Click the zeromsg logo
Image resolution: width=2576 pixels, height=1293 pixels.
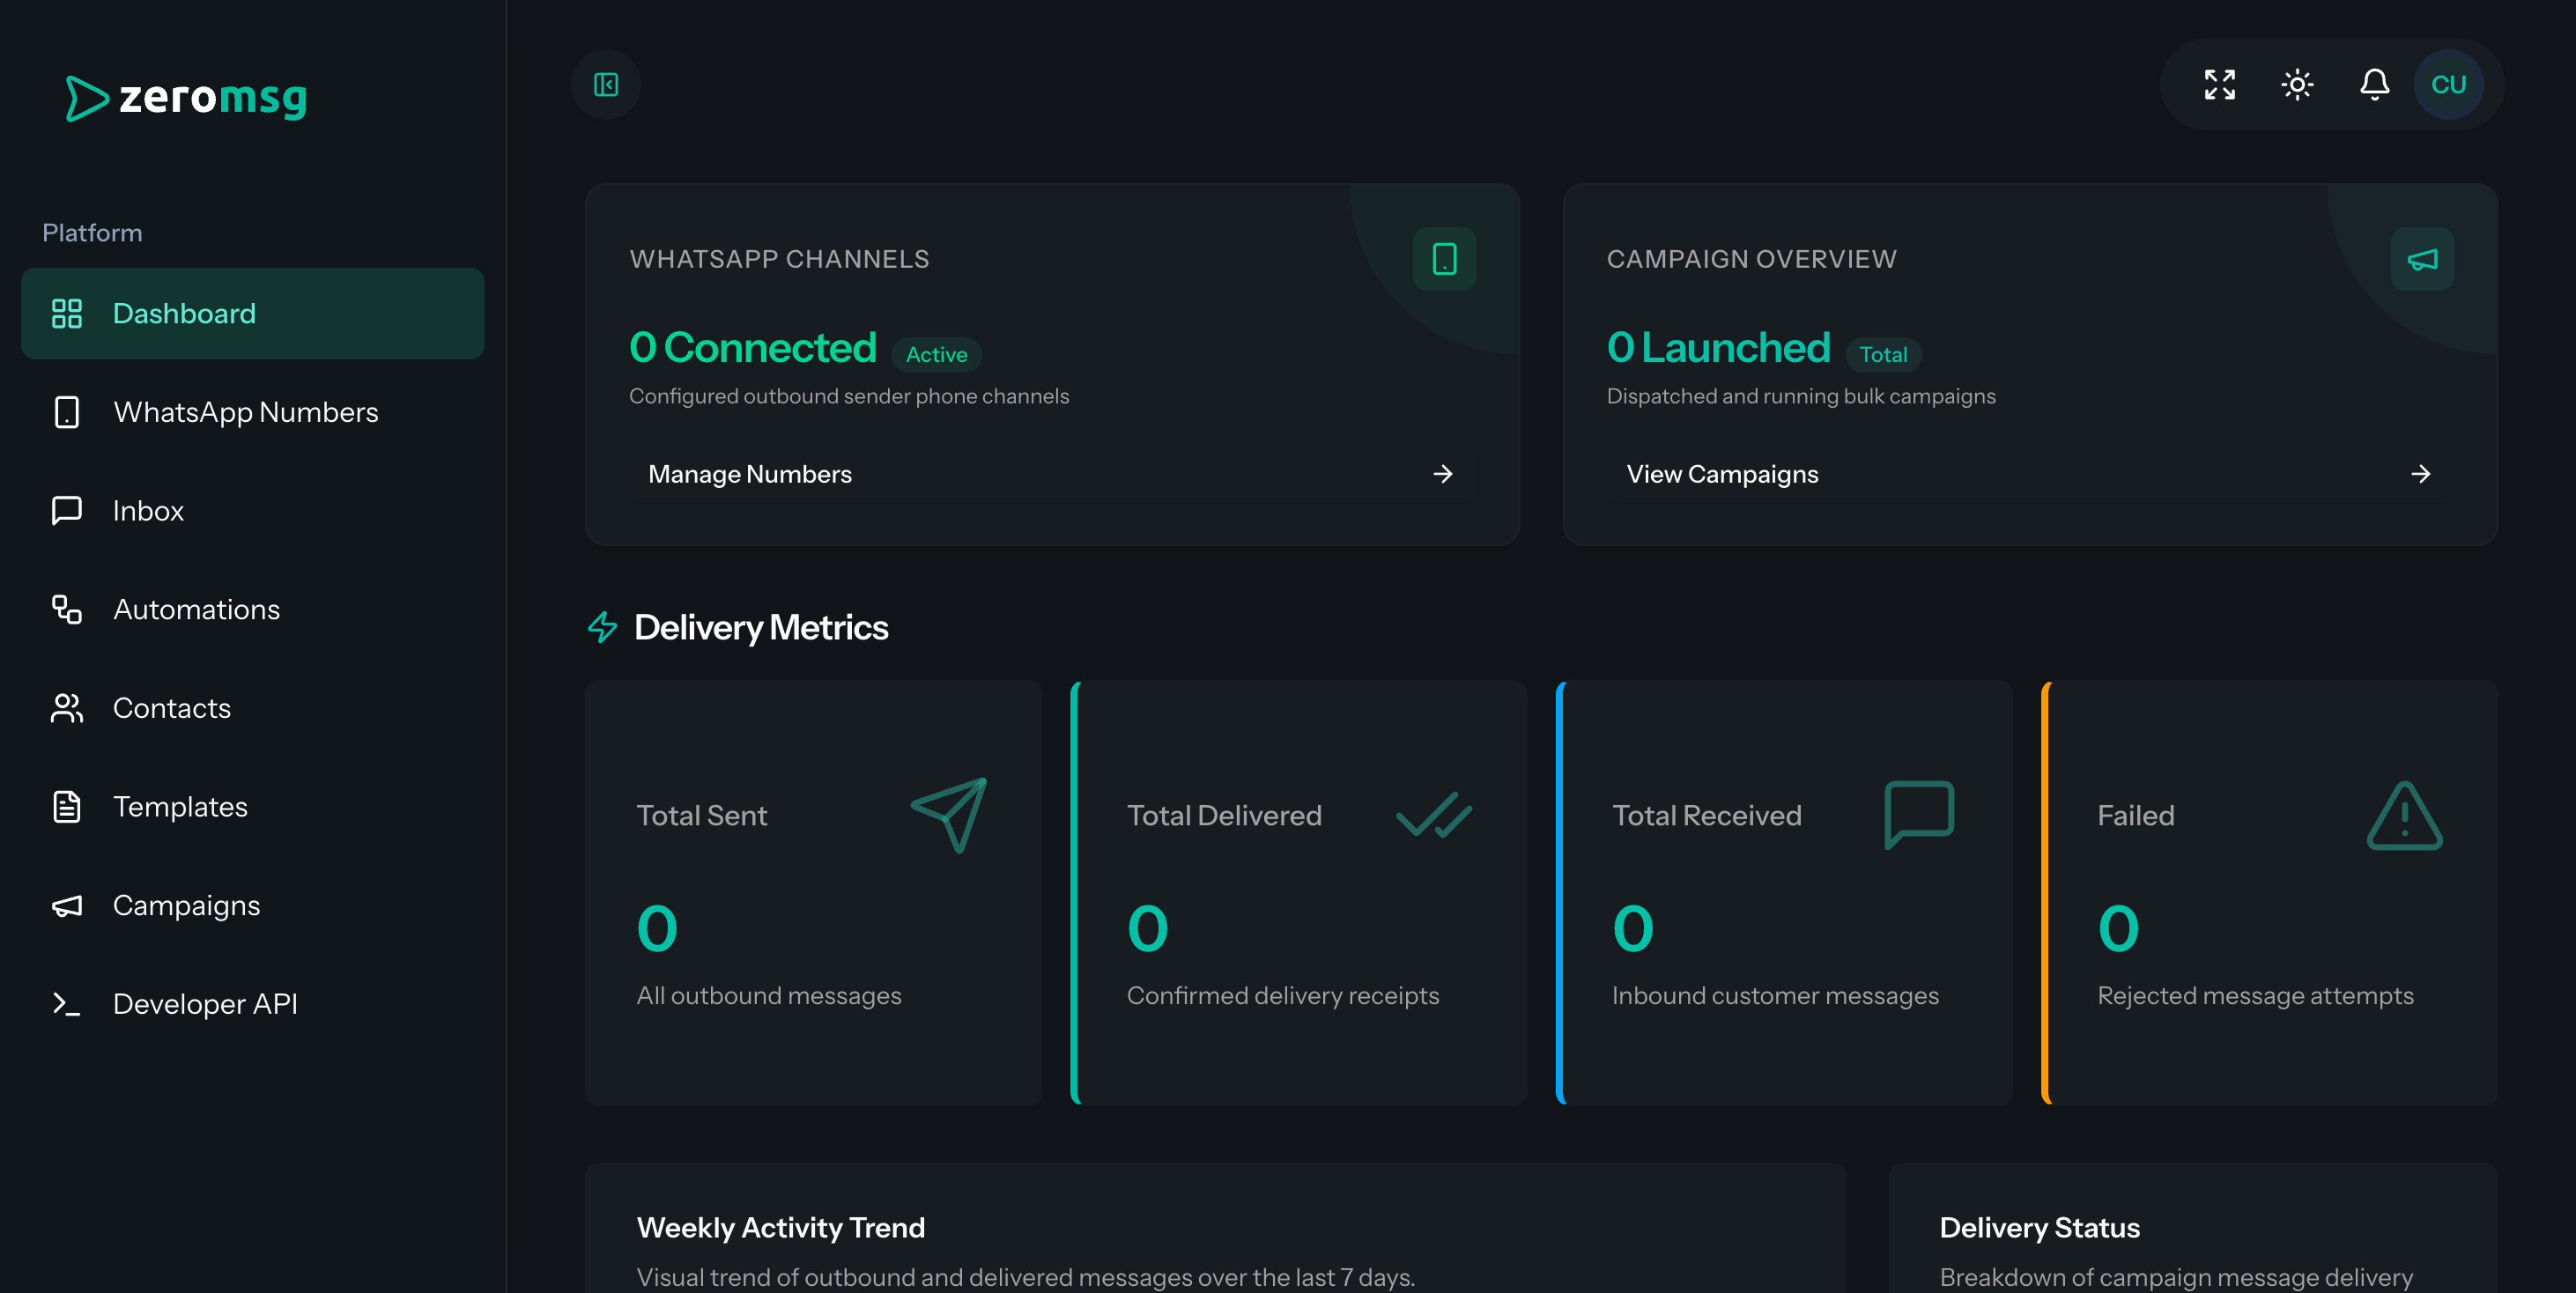[186, 98]
